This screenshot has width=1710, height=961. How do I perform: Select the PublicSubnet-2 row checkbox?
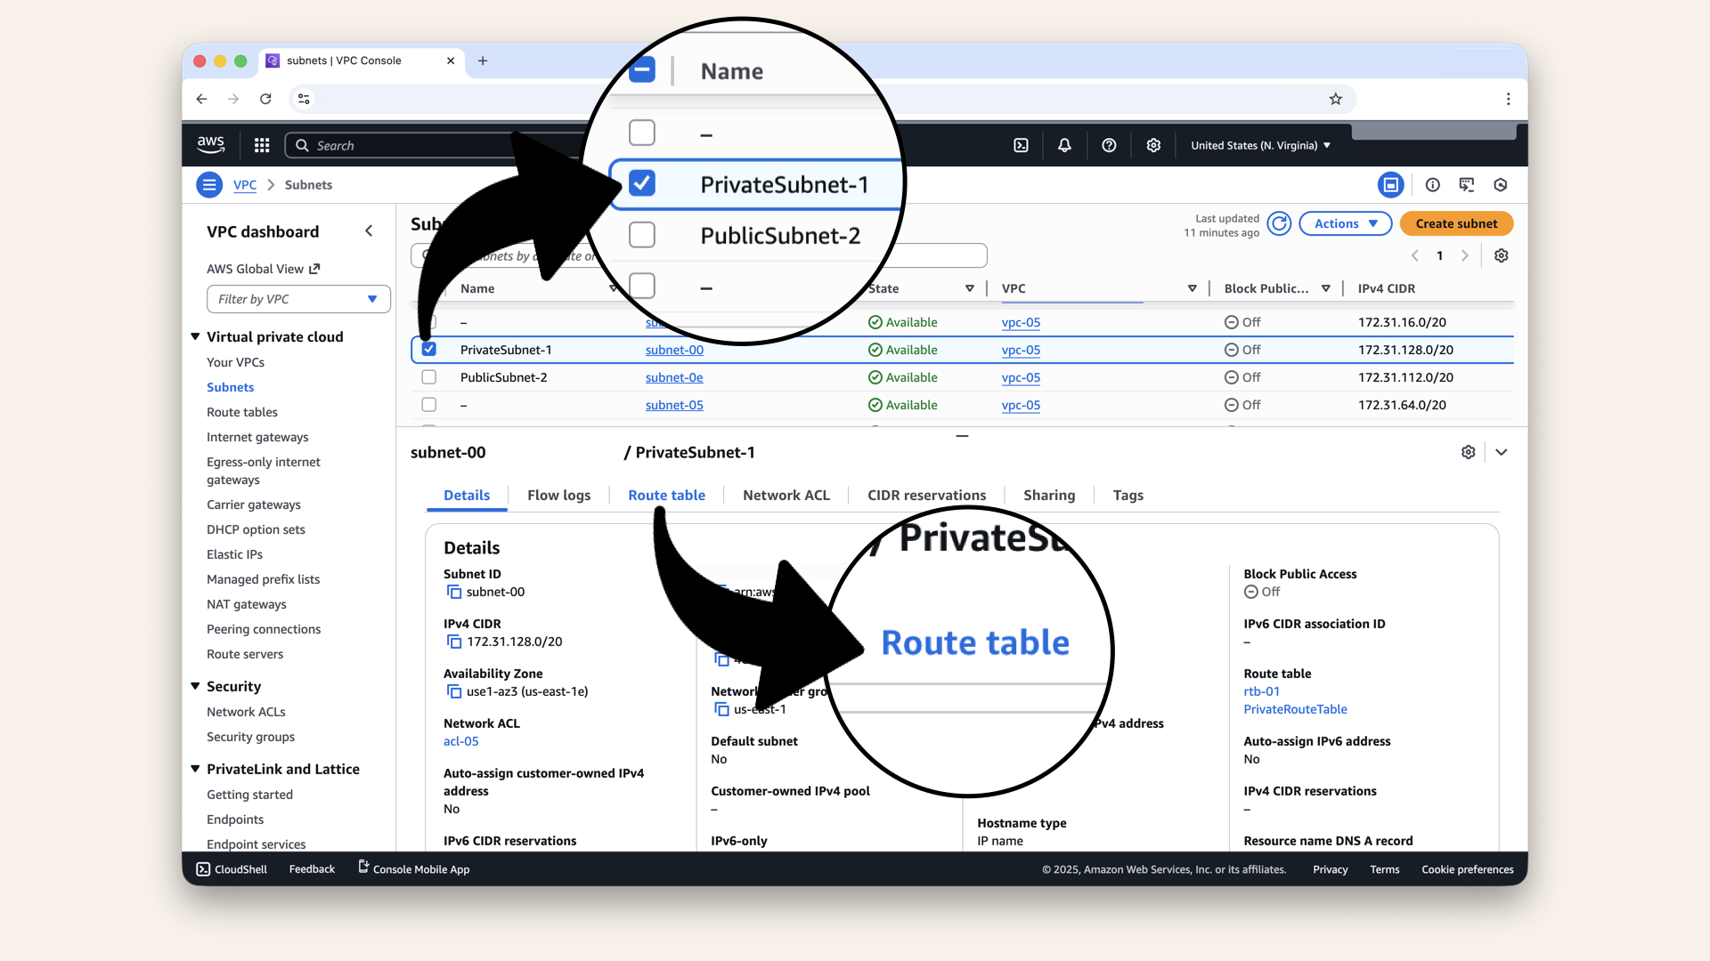click(x=428, y=376)
